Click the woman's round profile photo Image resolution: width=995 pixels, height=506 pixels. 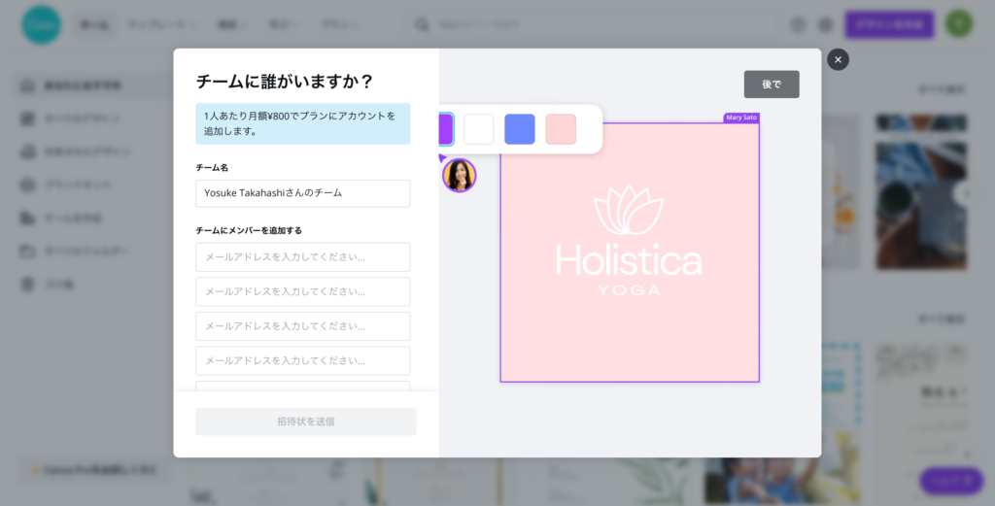[460, 176]
